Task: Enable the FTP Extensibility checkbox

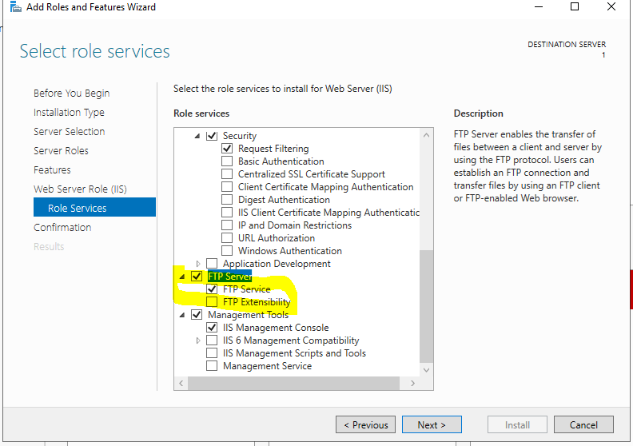Action: pos(212,302)
